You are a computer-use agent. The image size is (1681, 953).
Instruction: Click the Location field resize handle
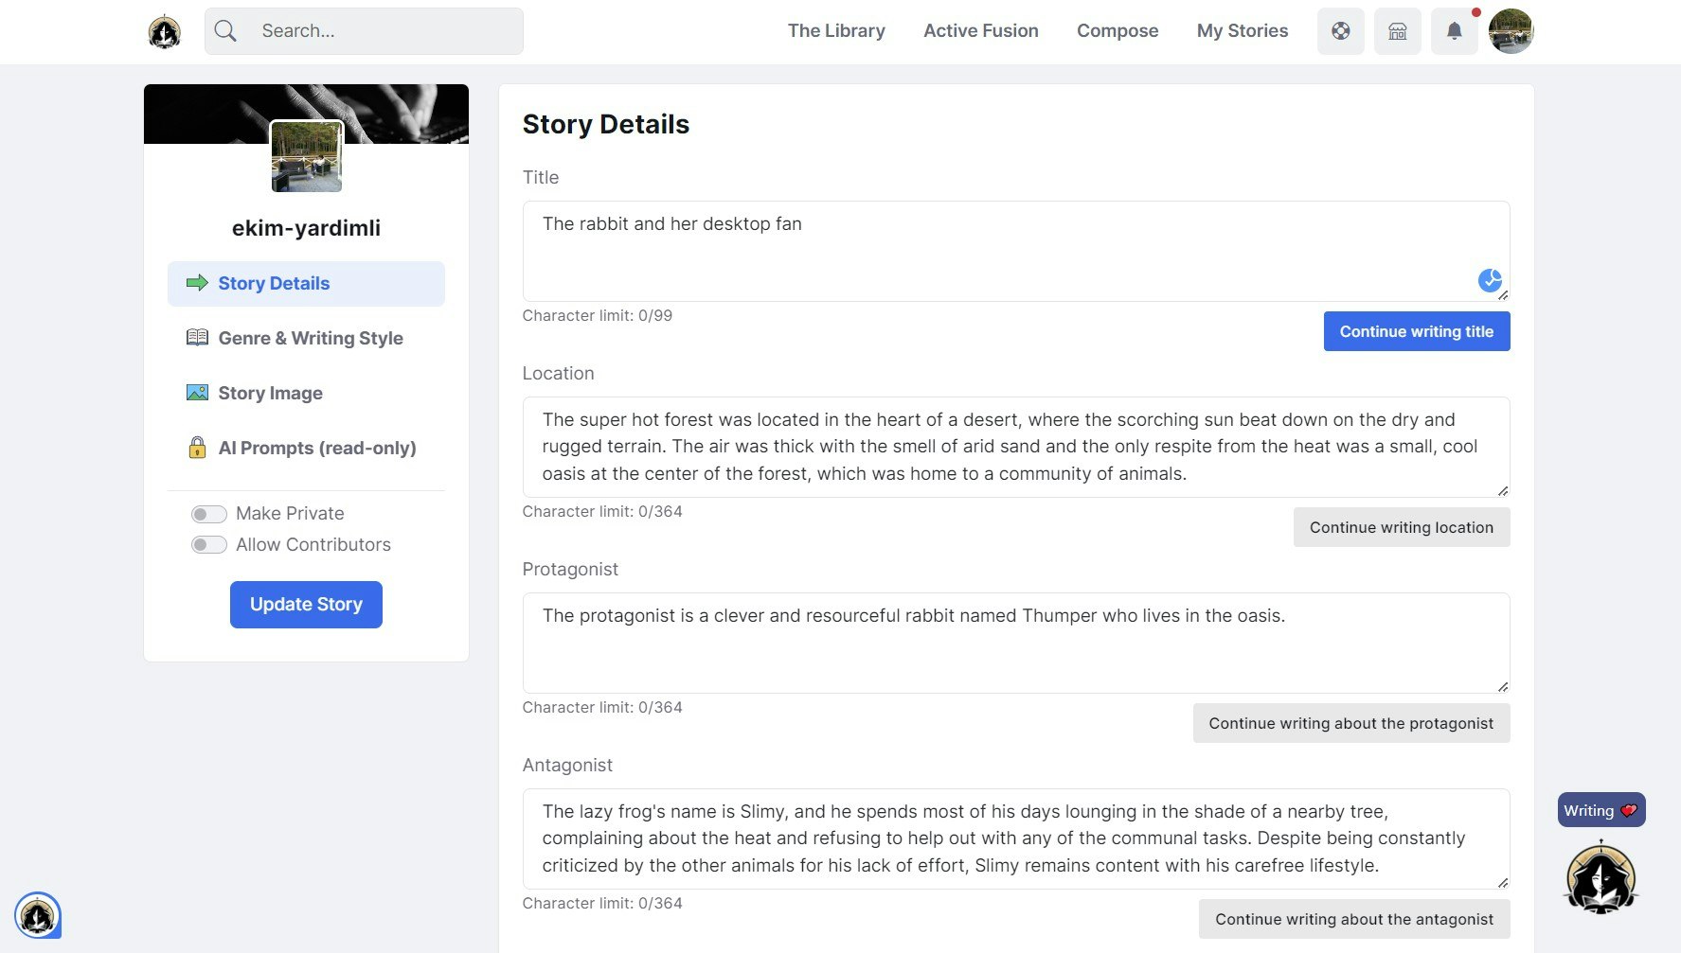click(1503, 491)
